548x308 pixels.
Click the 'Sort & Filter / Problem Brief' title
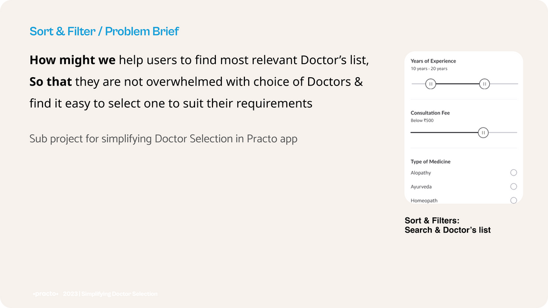(104, 31)
